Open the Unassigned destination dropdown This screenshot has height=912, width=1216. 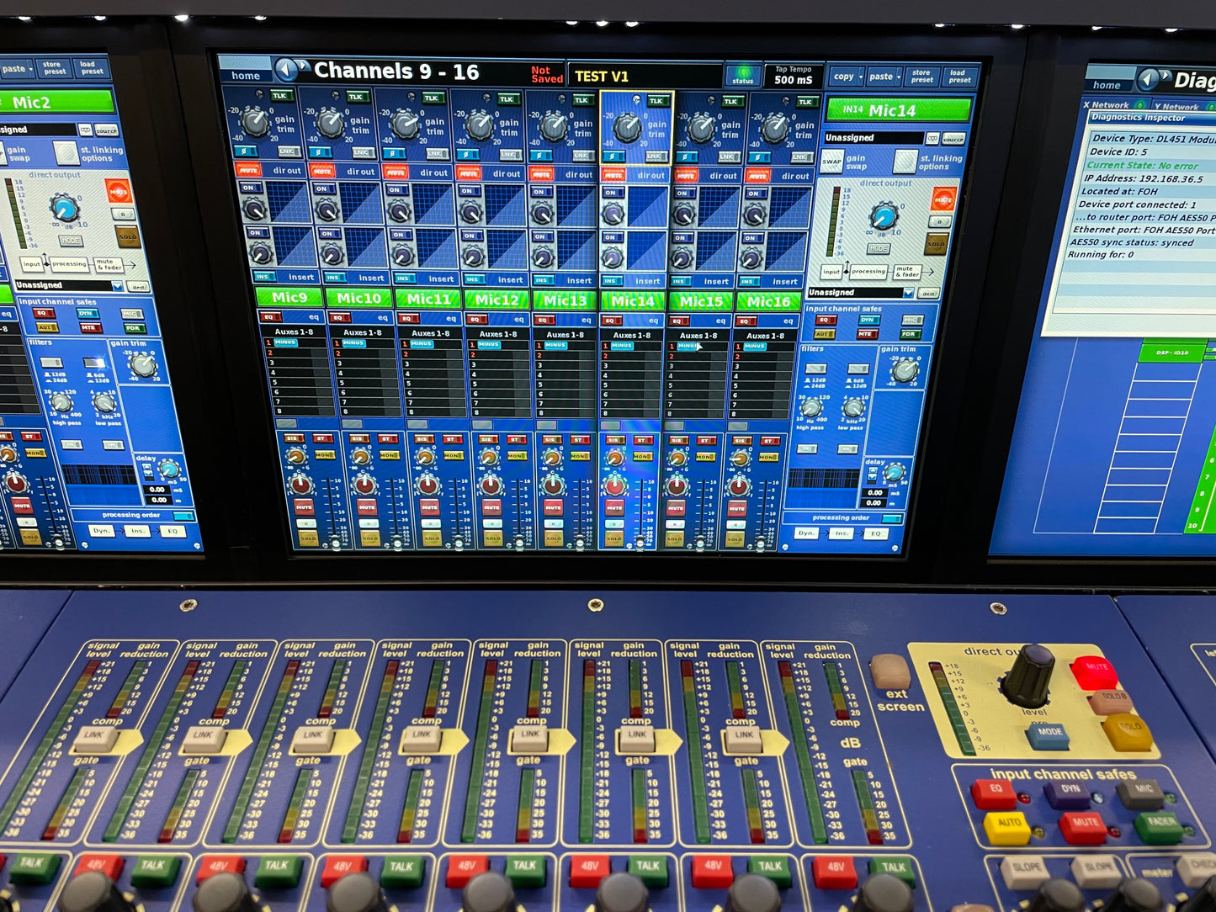pyautogui.click(x=908, y=293)
